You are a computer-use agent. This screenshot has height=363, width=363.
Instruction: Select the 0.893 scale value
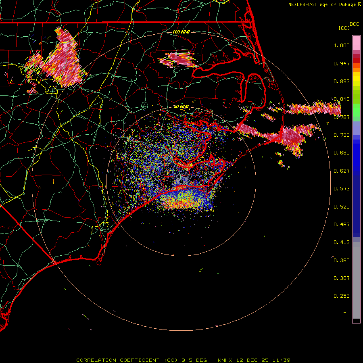(342, 81)
